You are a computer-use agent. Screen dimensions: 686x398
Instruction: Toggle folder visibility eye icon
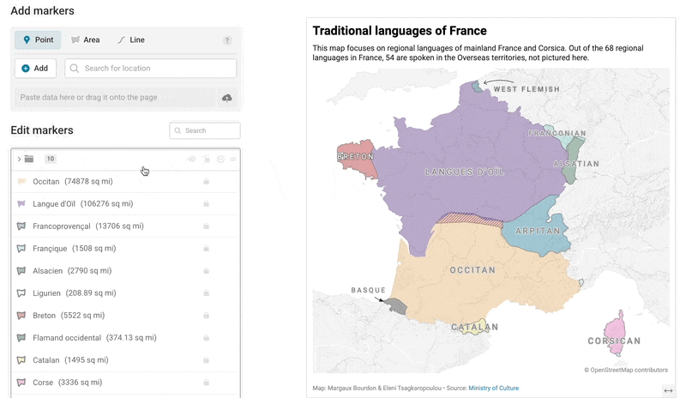coord(191,159)
